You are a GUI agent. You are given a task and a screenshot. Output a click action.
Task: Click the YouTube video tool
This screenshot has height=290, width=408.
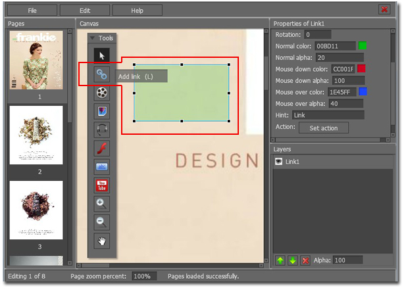click(x=102, y=185)
